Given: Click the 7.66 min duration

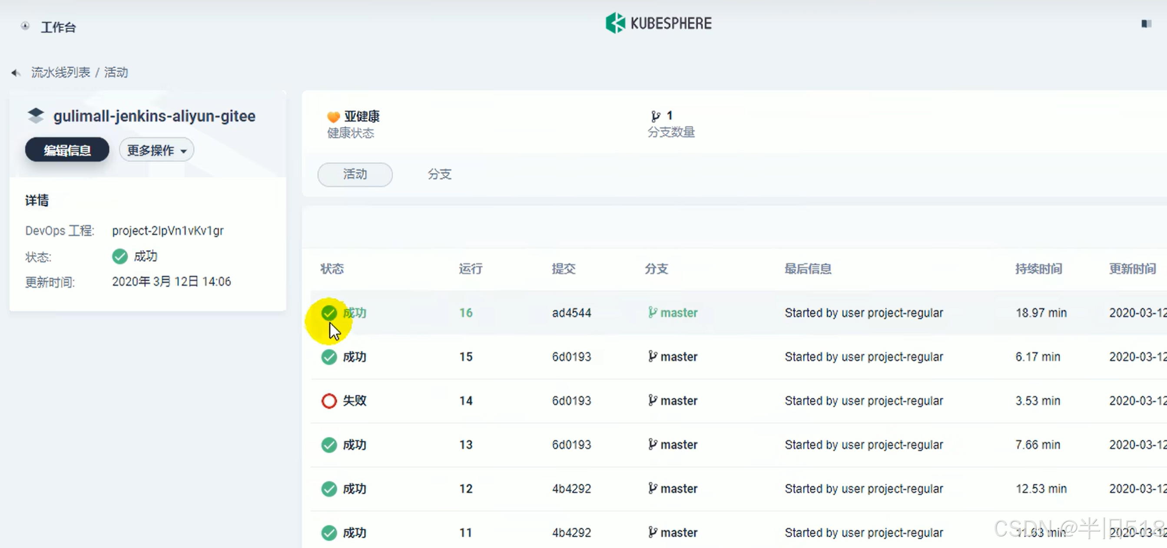Looking at the screenshot, I should coord(1038,445).
